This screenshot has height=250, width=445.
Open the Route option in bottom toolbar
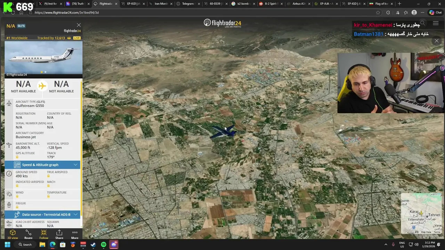tap(28, 234)
